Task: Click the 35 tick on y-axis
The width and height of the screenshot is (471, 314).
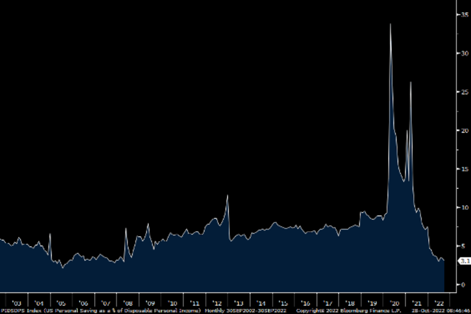Action: (465, 15)
